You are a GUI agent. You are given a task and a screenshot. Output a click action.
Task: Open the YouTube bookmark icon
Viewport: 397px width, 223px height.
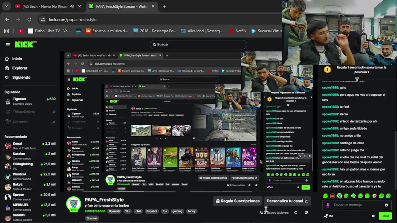(x=21, y=31)
